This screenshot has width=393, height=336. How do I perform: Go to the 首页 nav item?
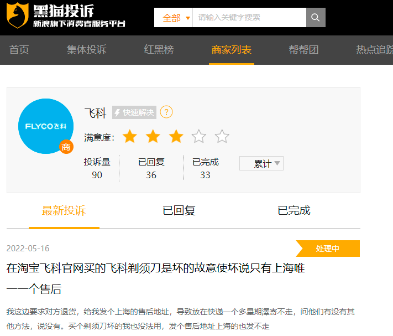(x=19, y=50)
